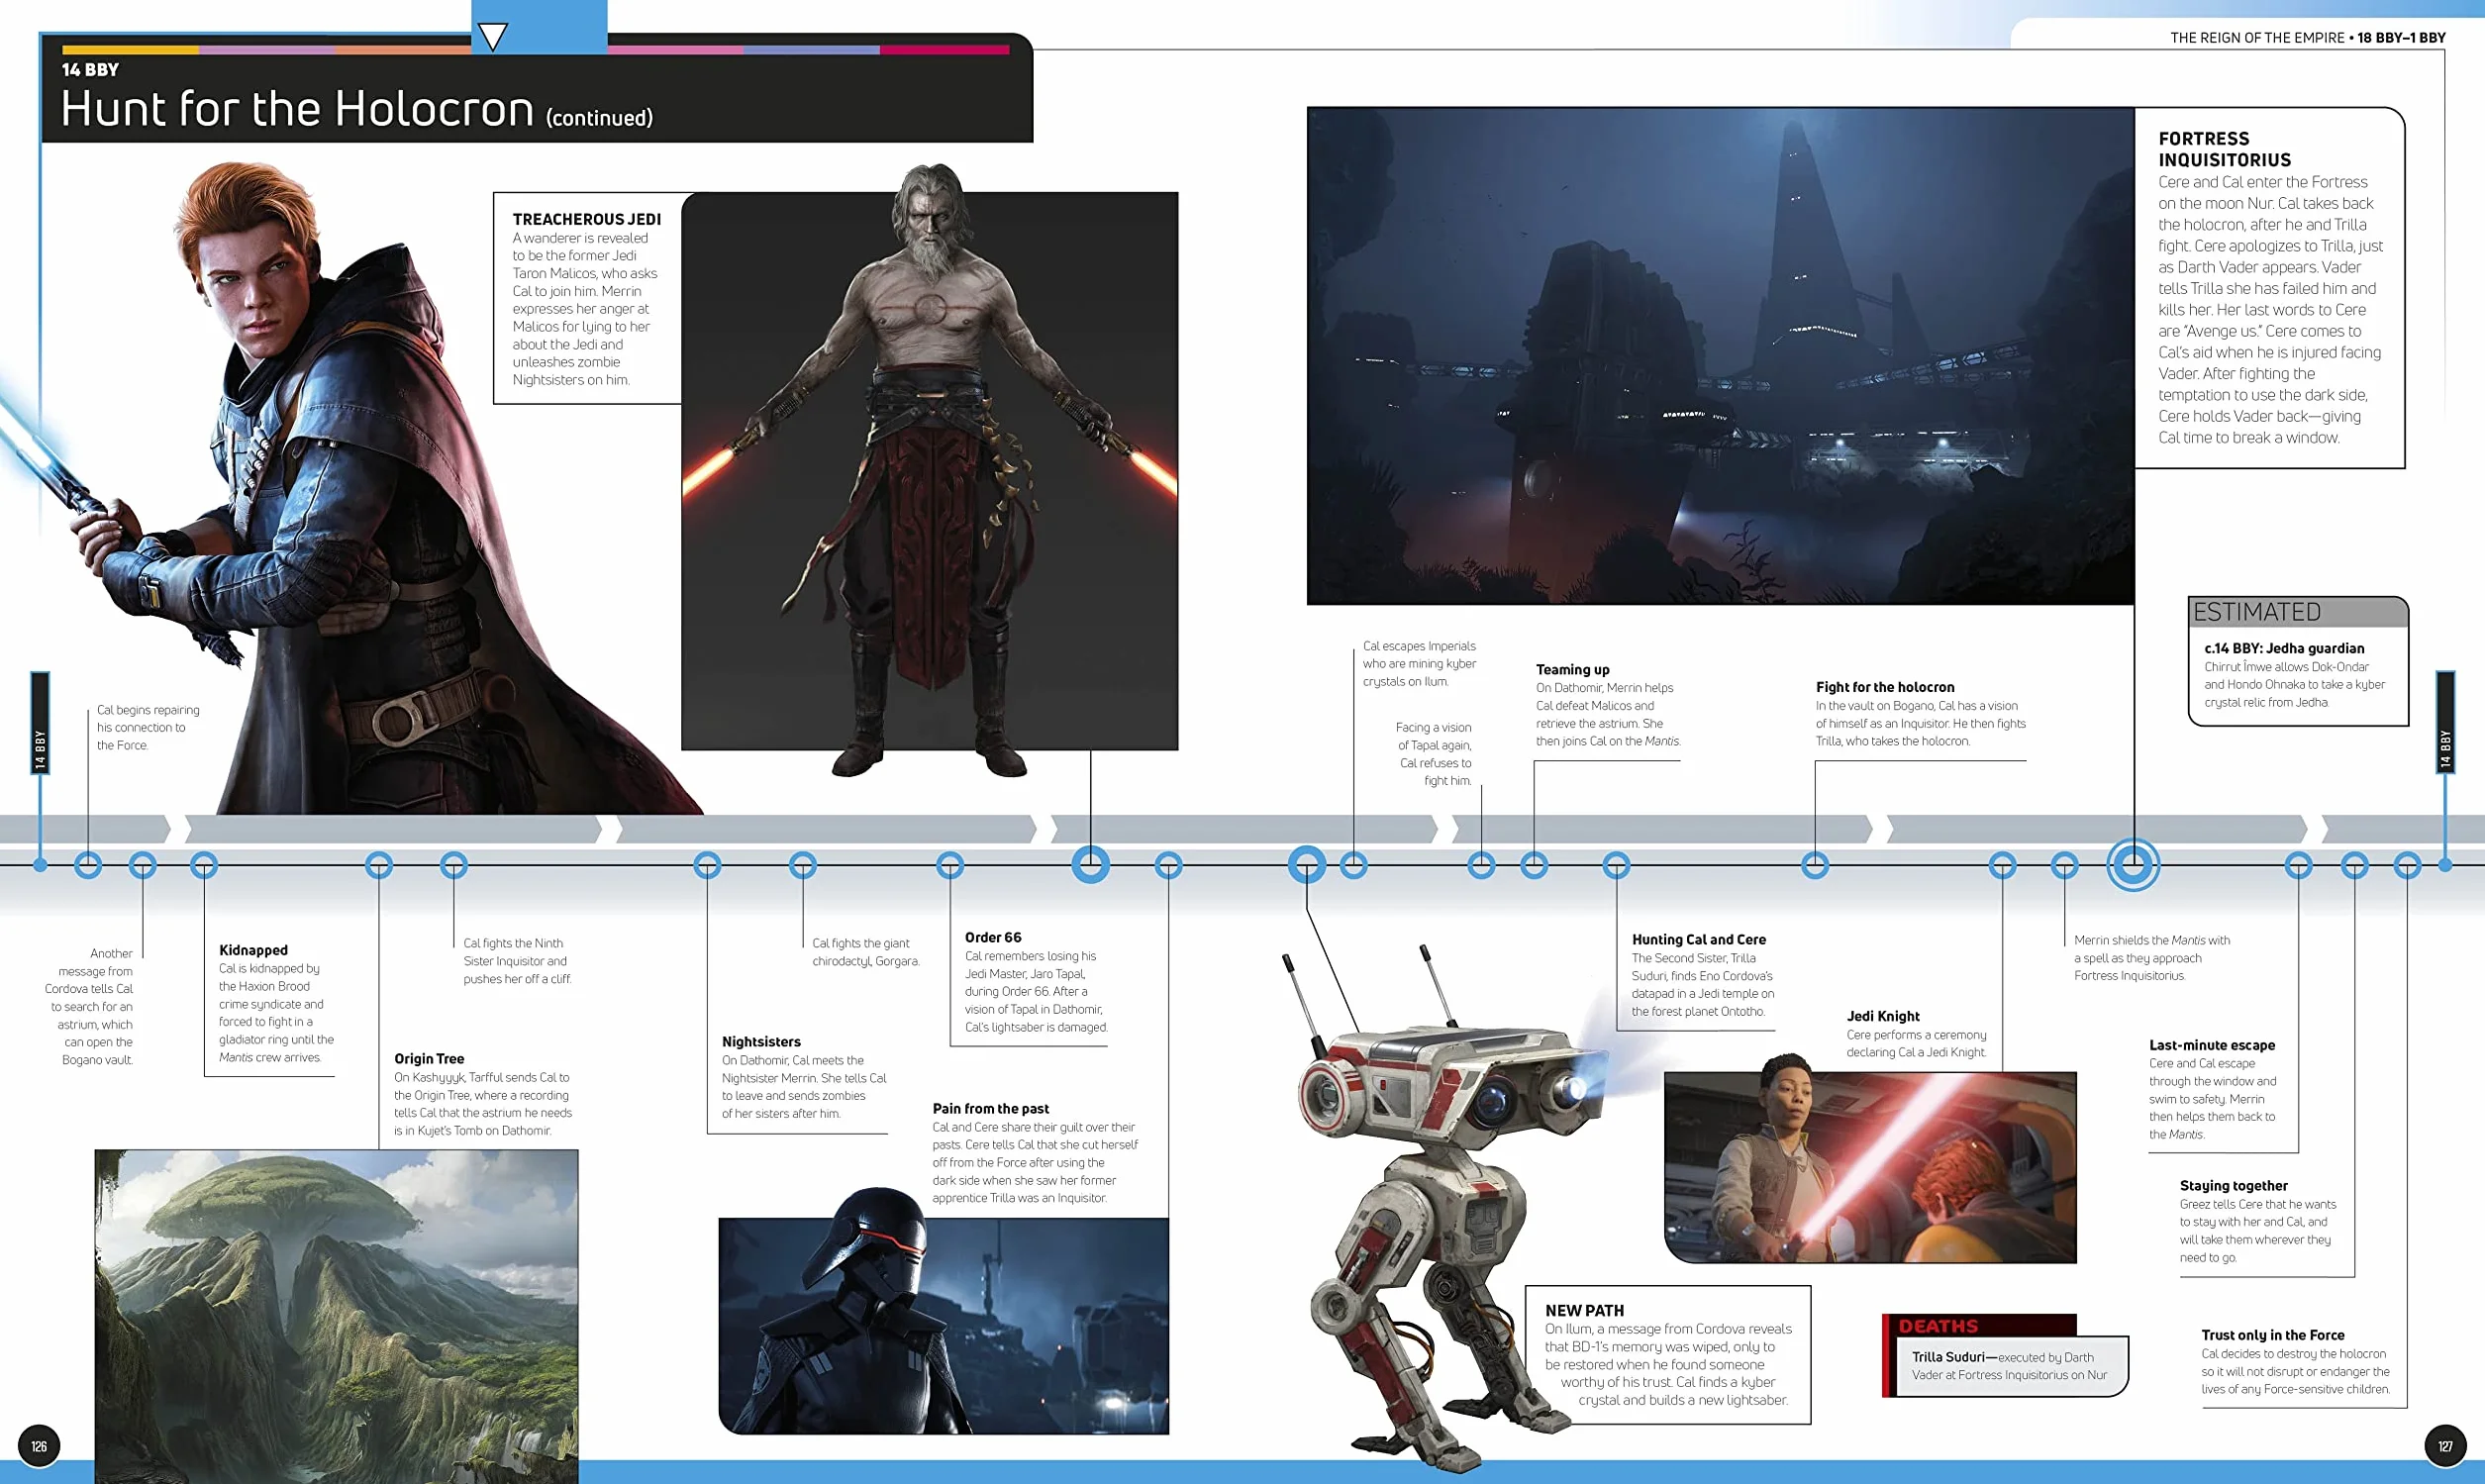Viewport: 2485px width, 1484px height.
Task: Select the crimson segment of the era bar
Action: click(944, 49)
